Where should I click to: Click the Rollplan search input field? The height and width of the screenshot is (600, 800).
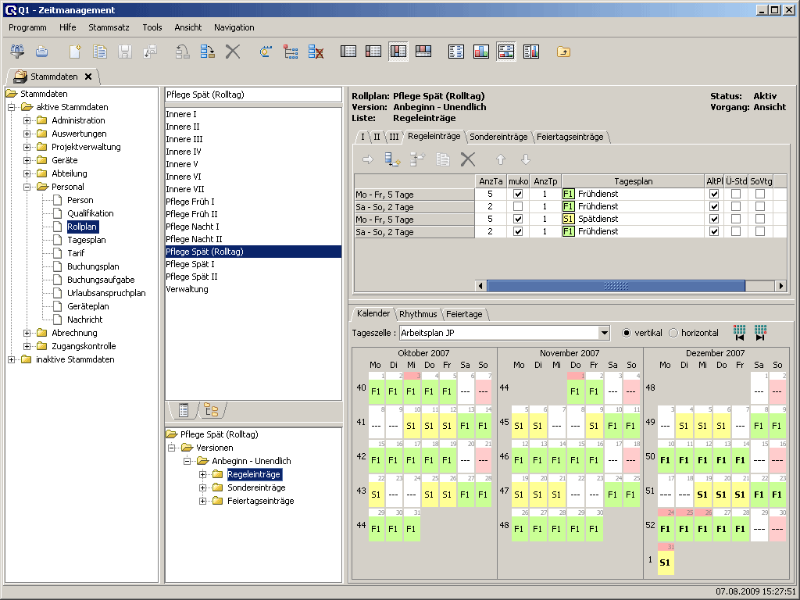coord(253,95)
